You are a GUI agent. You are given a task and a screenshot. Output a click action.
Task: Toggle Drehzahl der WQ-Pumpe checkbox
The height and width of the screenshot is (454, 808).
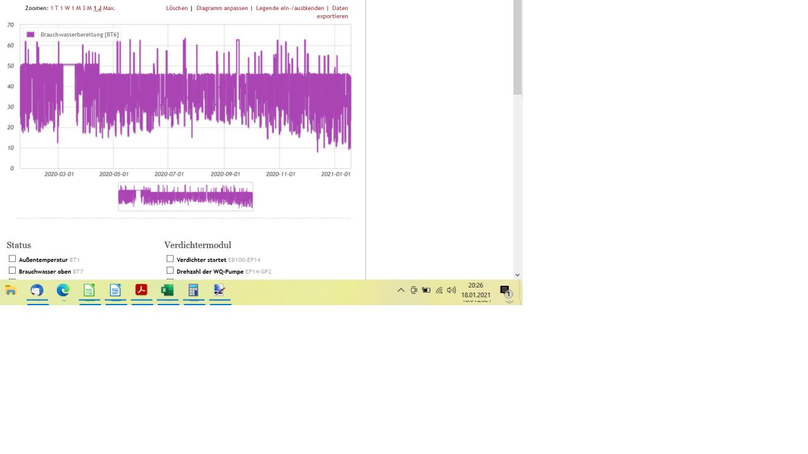click(170, 271)
